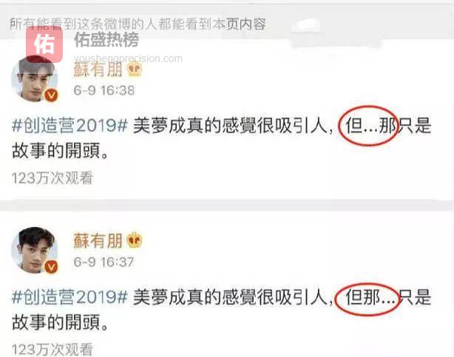Click the 6-9 16:37 timestamp
This screenshot has height=357, width=454.
tap(104, 262)
